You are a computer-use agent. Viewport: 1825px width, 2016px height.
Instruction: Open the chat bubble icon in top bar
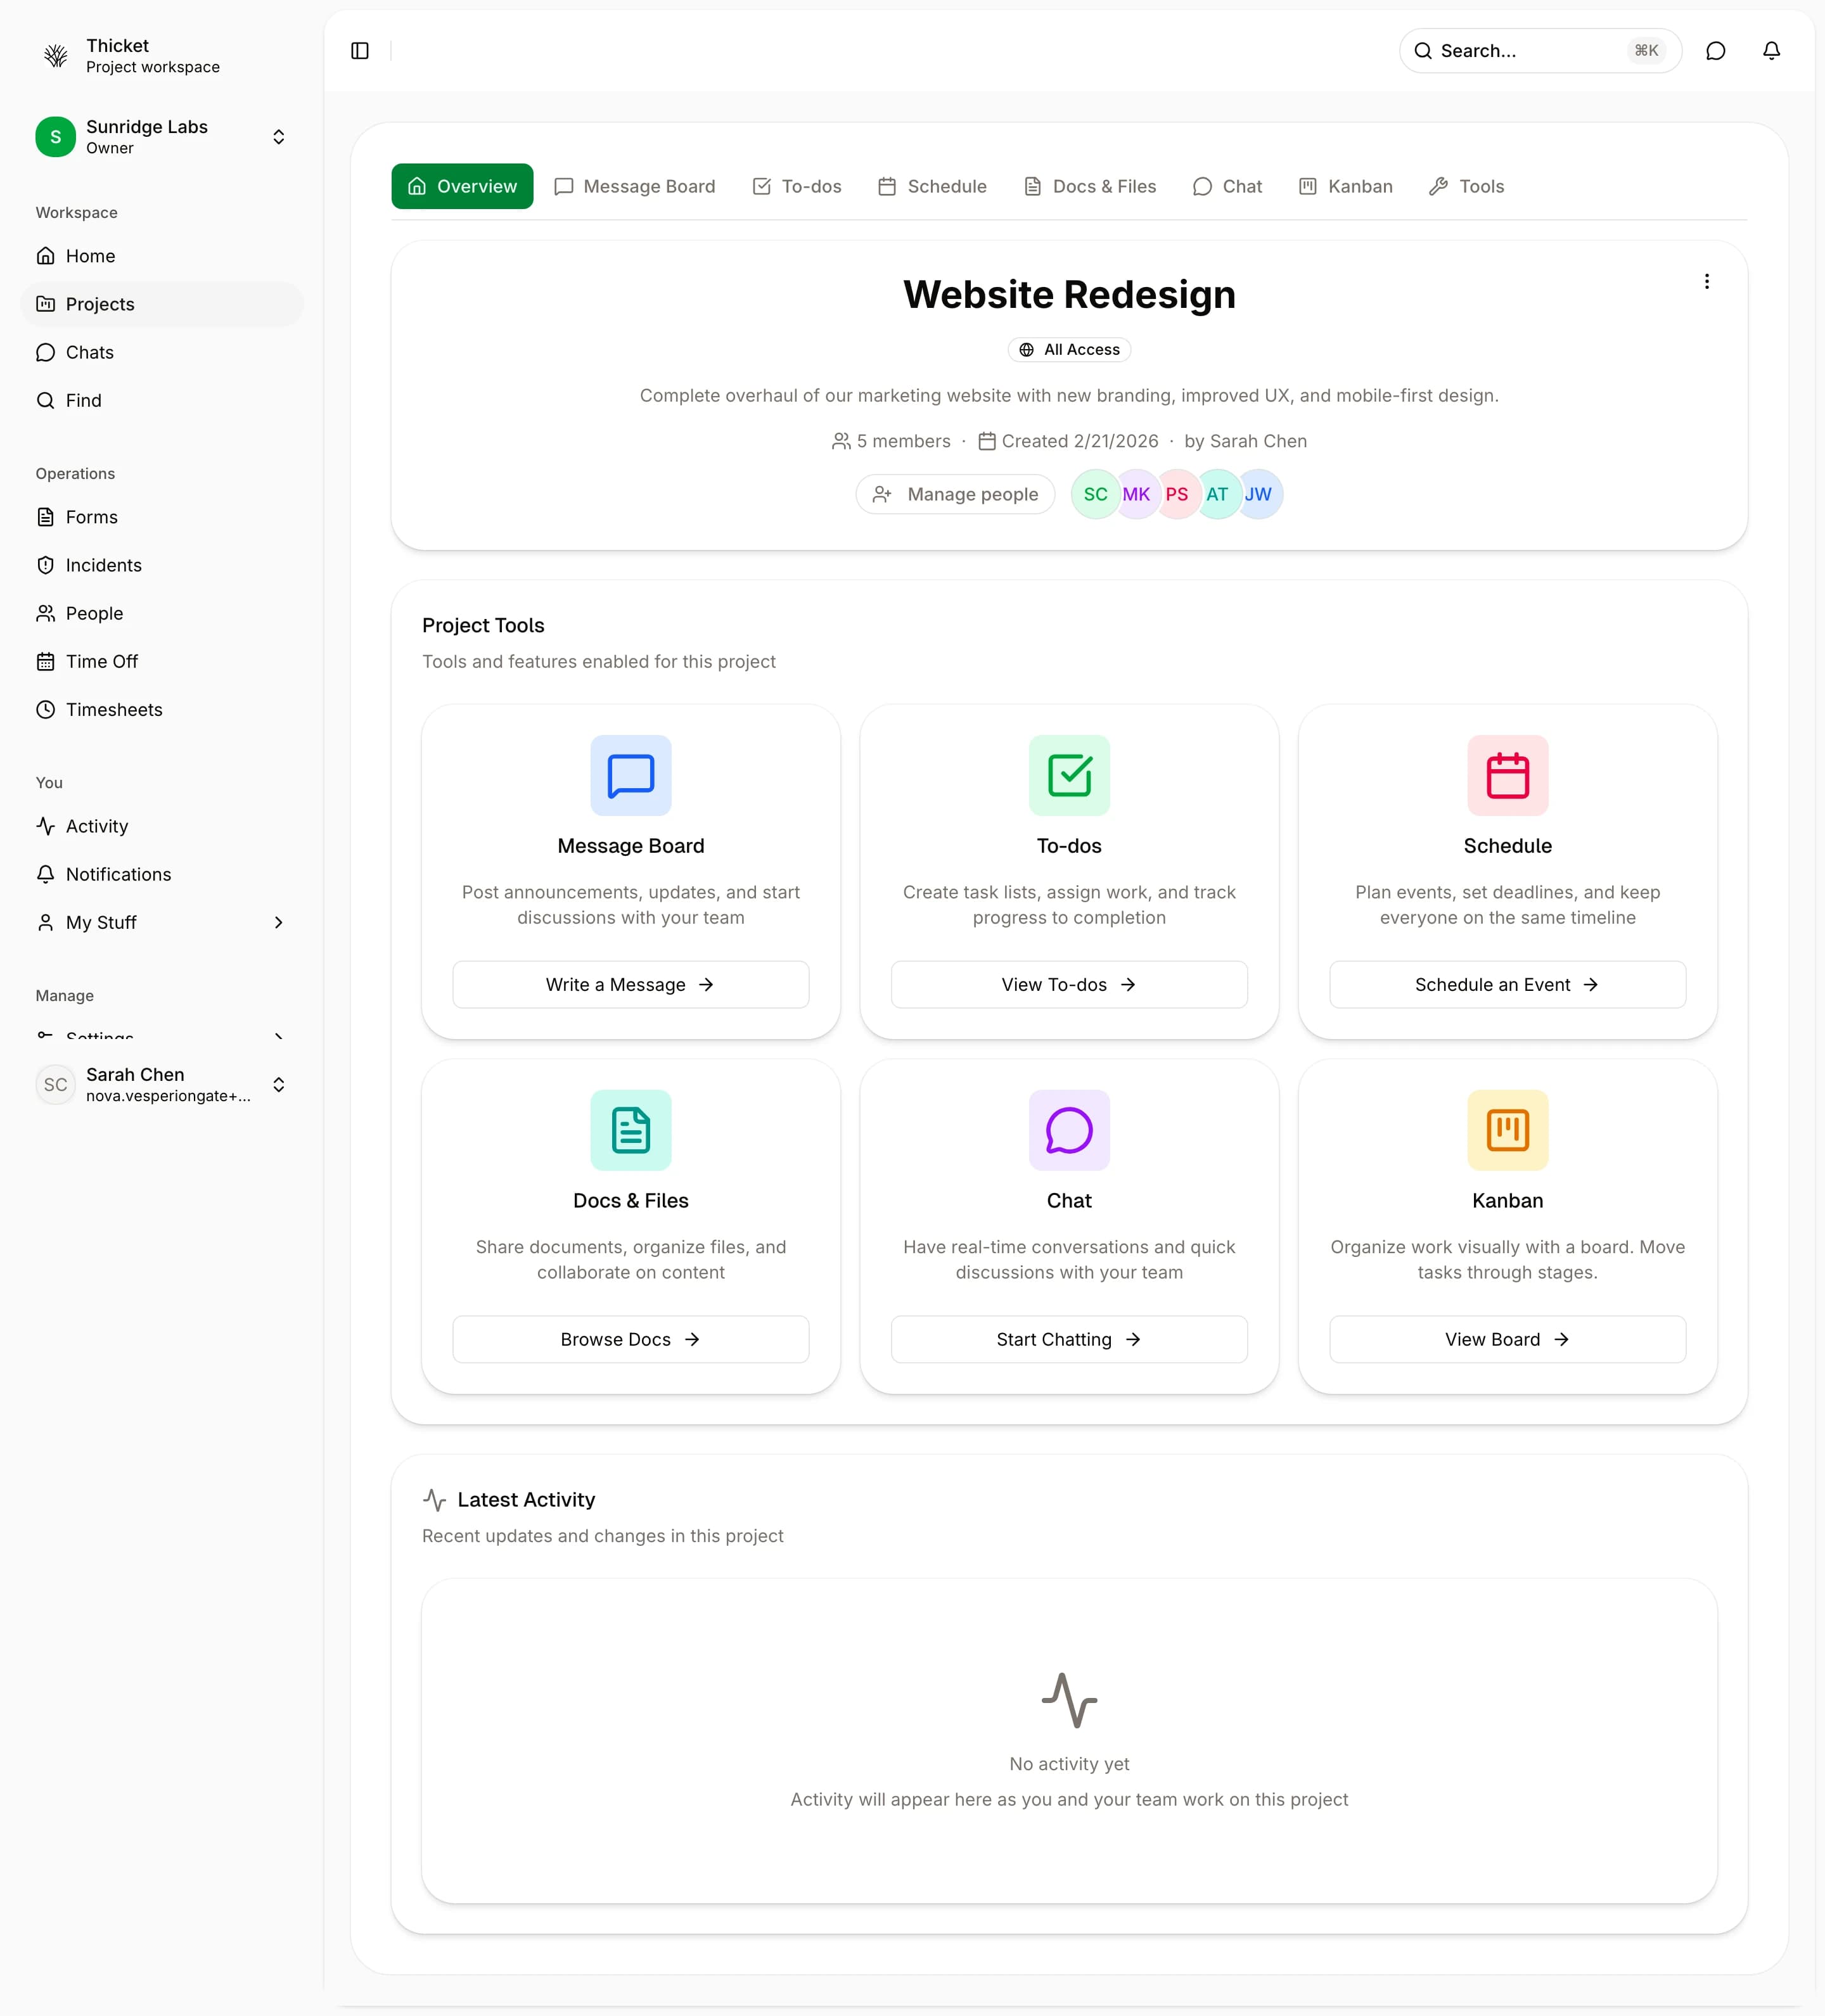[x=1716, y=51]
